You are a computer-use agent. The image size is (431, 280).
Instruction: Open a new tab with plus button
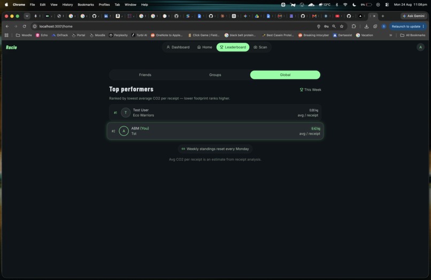tap(383, 16)
